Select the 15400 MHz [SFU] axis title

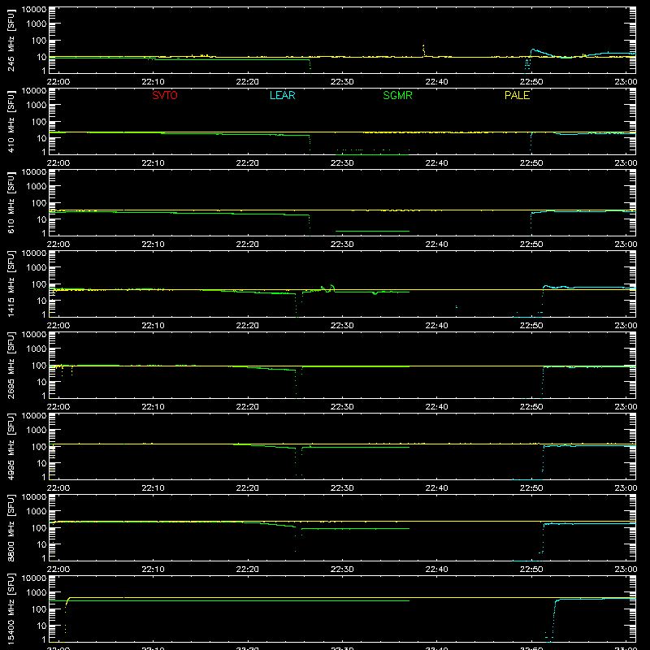[11, 609]
